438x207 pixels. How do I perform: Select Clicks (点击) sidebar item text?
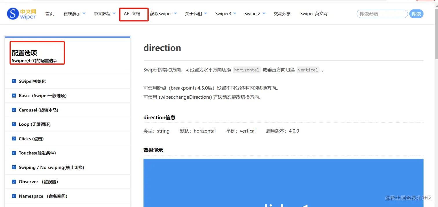31,139
